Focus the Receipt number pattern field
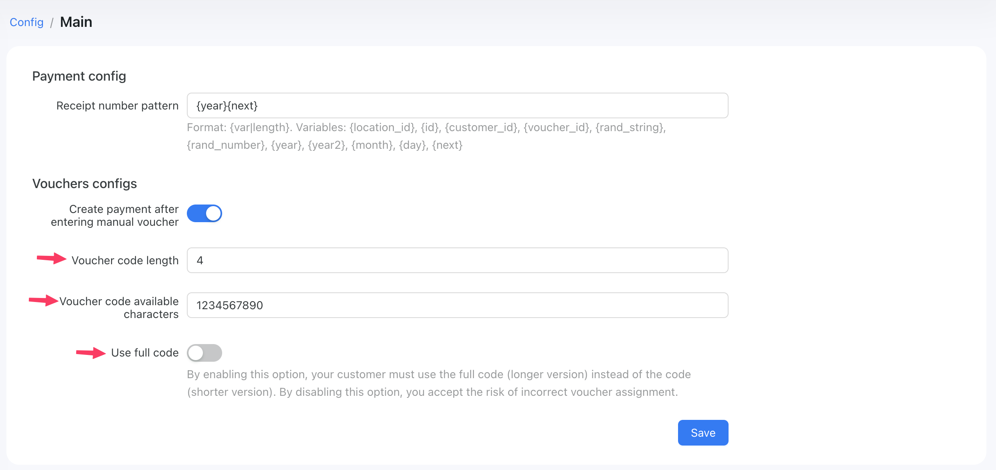996x470 pixels. (x=458, y=105)
